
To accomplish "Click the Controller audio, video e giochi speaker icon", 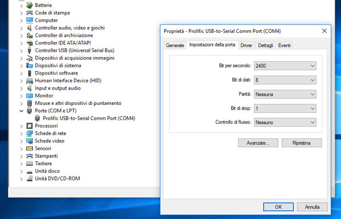I will tap(30, 28).
